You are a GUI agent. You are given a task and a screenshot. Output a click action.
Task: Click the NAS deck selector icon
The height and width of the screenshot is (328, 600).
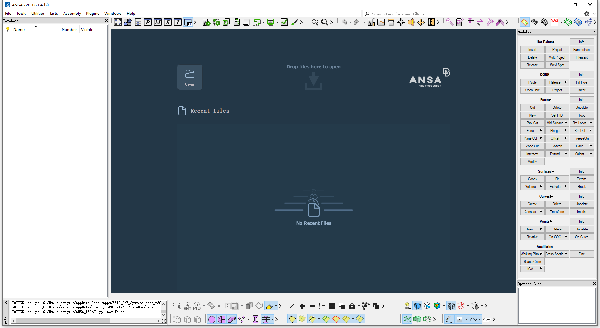[555, 21]
